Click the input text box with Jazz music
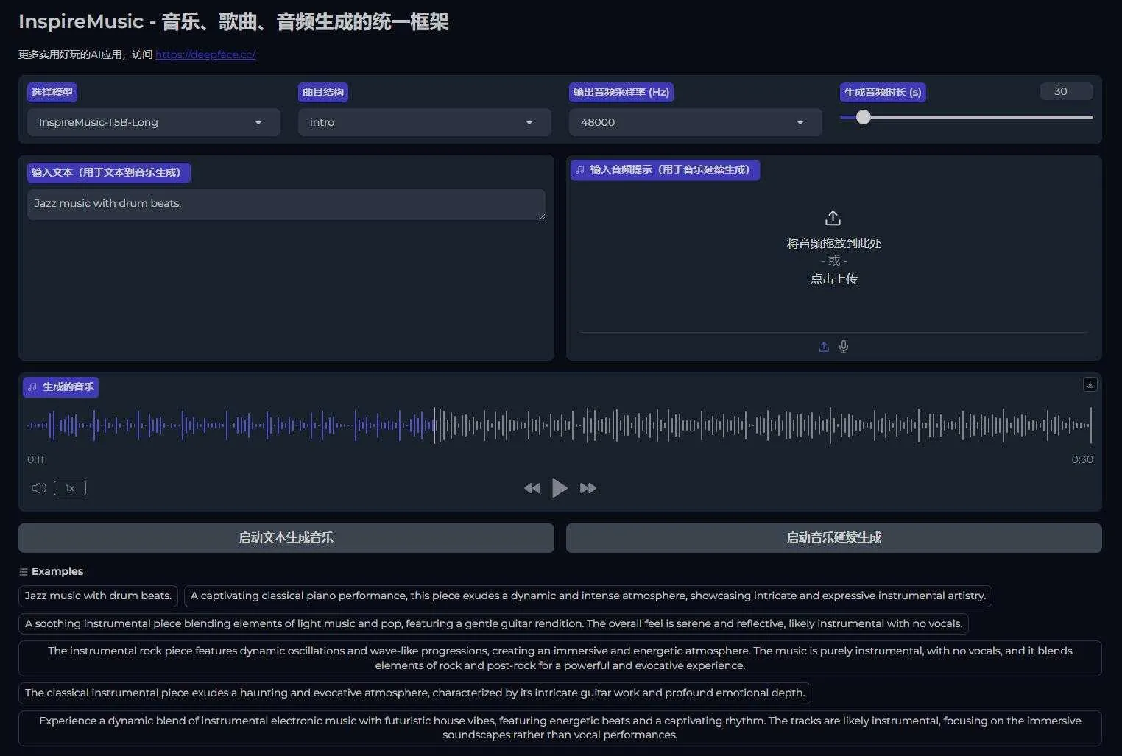Screen dimensions: 1122x756 tap(286, 205)
